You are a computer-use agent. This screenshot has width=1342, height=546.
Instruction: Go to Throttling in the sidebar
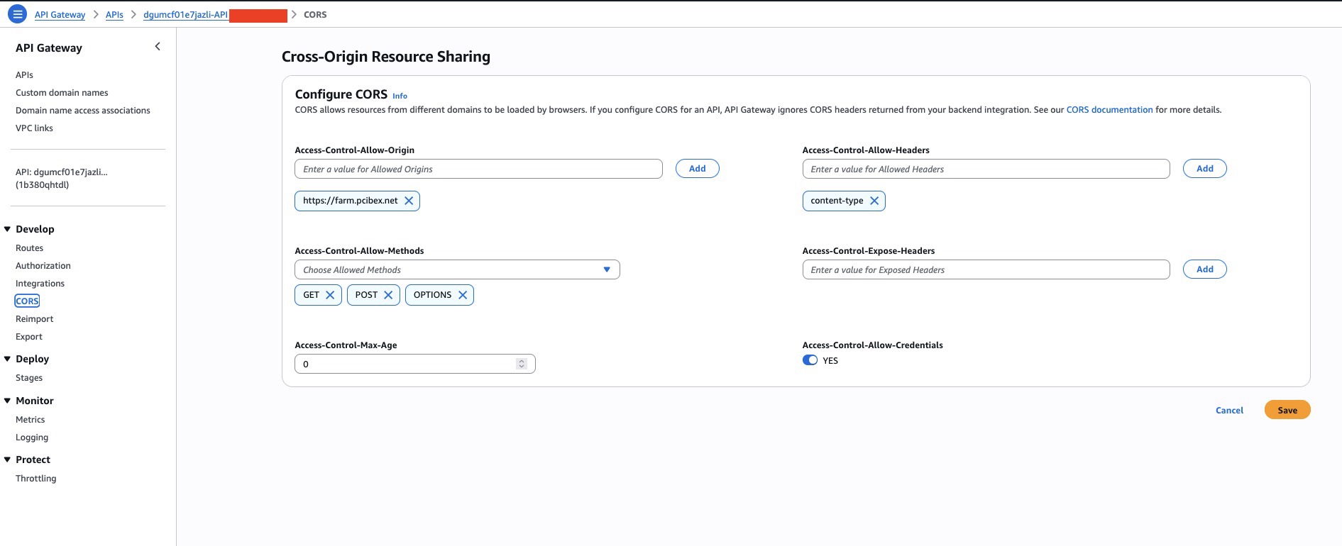pyautogui.click(x=35, y=479)
